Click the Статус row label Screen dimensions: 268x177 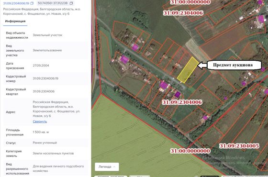tap(11, 143)
